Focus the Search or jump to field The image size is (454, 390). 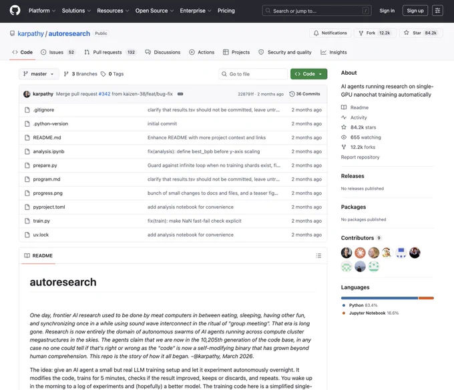316,11
